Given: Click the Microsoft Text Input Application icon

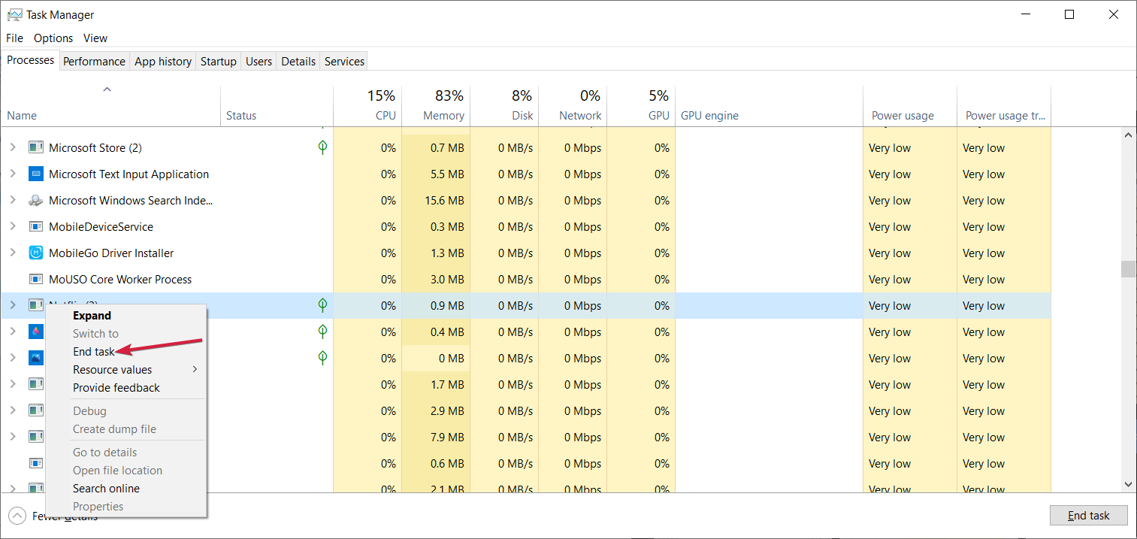Looking at the screenshot, I should click(35, 174).
